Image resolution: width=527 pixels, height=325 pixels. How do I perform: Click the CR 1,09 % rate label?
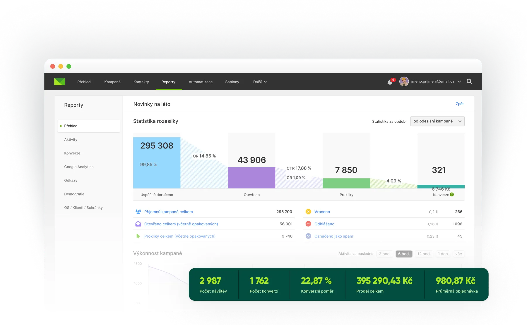[296, 178]
